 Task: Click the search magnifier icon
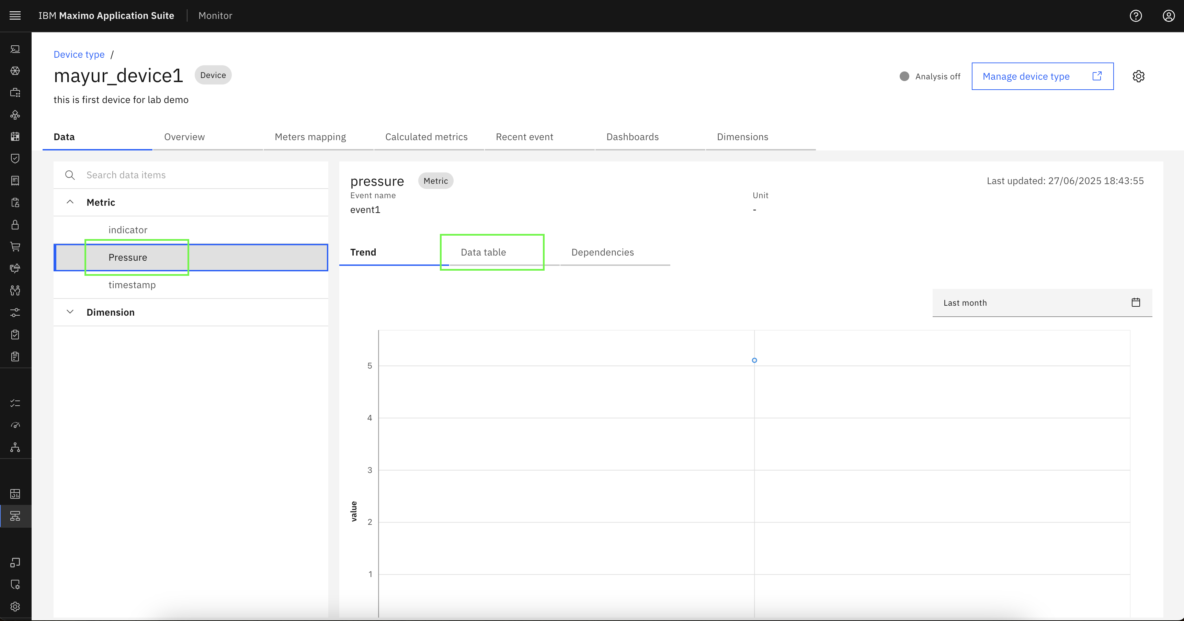(x=70, y=175)
